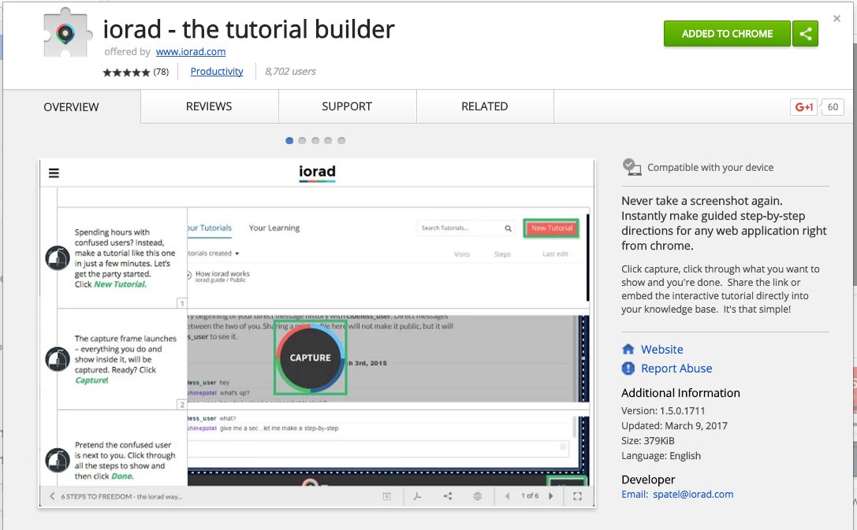This screenshot has height=530, width=857.
Task: Click the 1 of 6 step counter
Action: (x=529, y=496)
